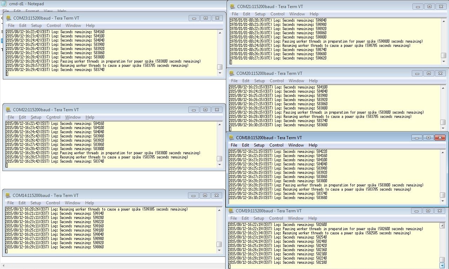
Task: Click COM21 'Resuming worker threads' log line
Action: point(320,45)
